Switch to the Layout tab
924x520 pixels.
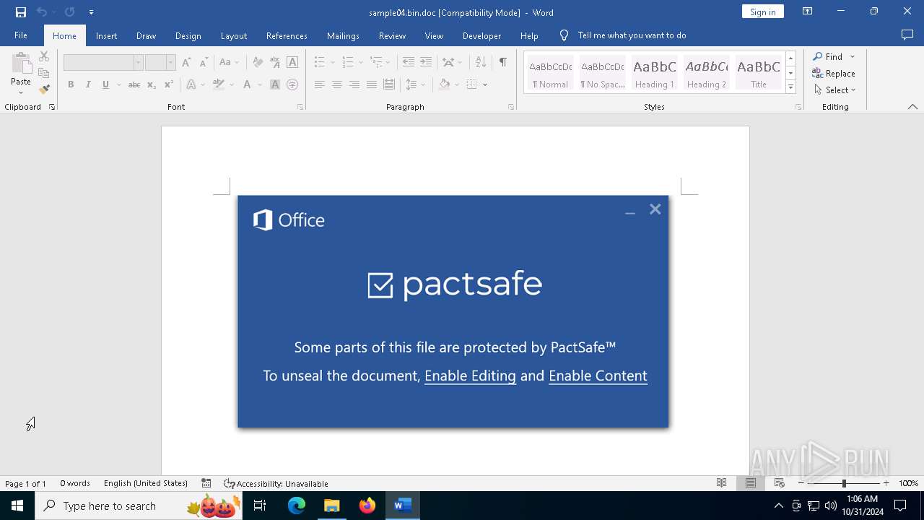tap(233, 35)
